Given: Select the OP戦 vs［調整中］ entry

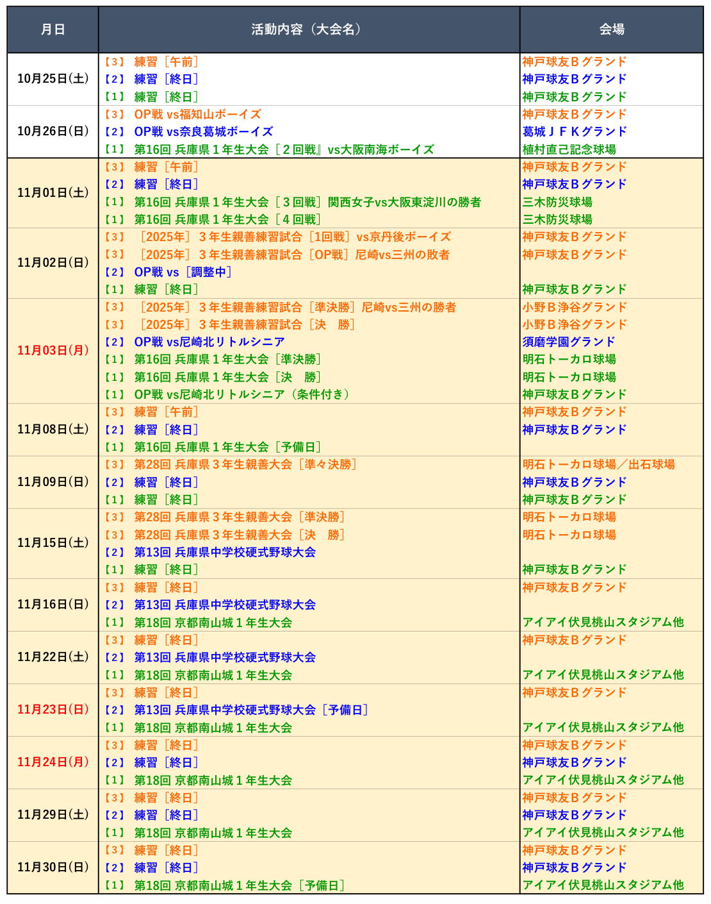Looking at the screenshot, I should 183,272.
